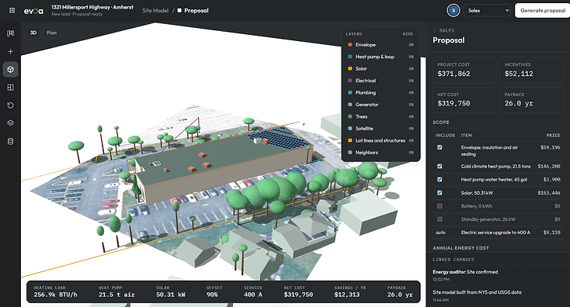Uncheck Heat pump water heater checkbox

point(440,179)
